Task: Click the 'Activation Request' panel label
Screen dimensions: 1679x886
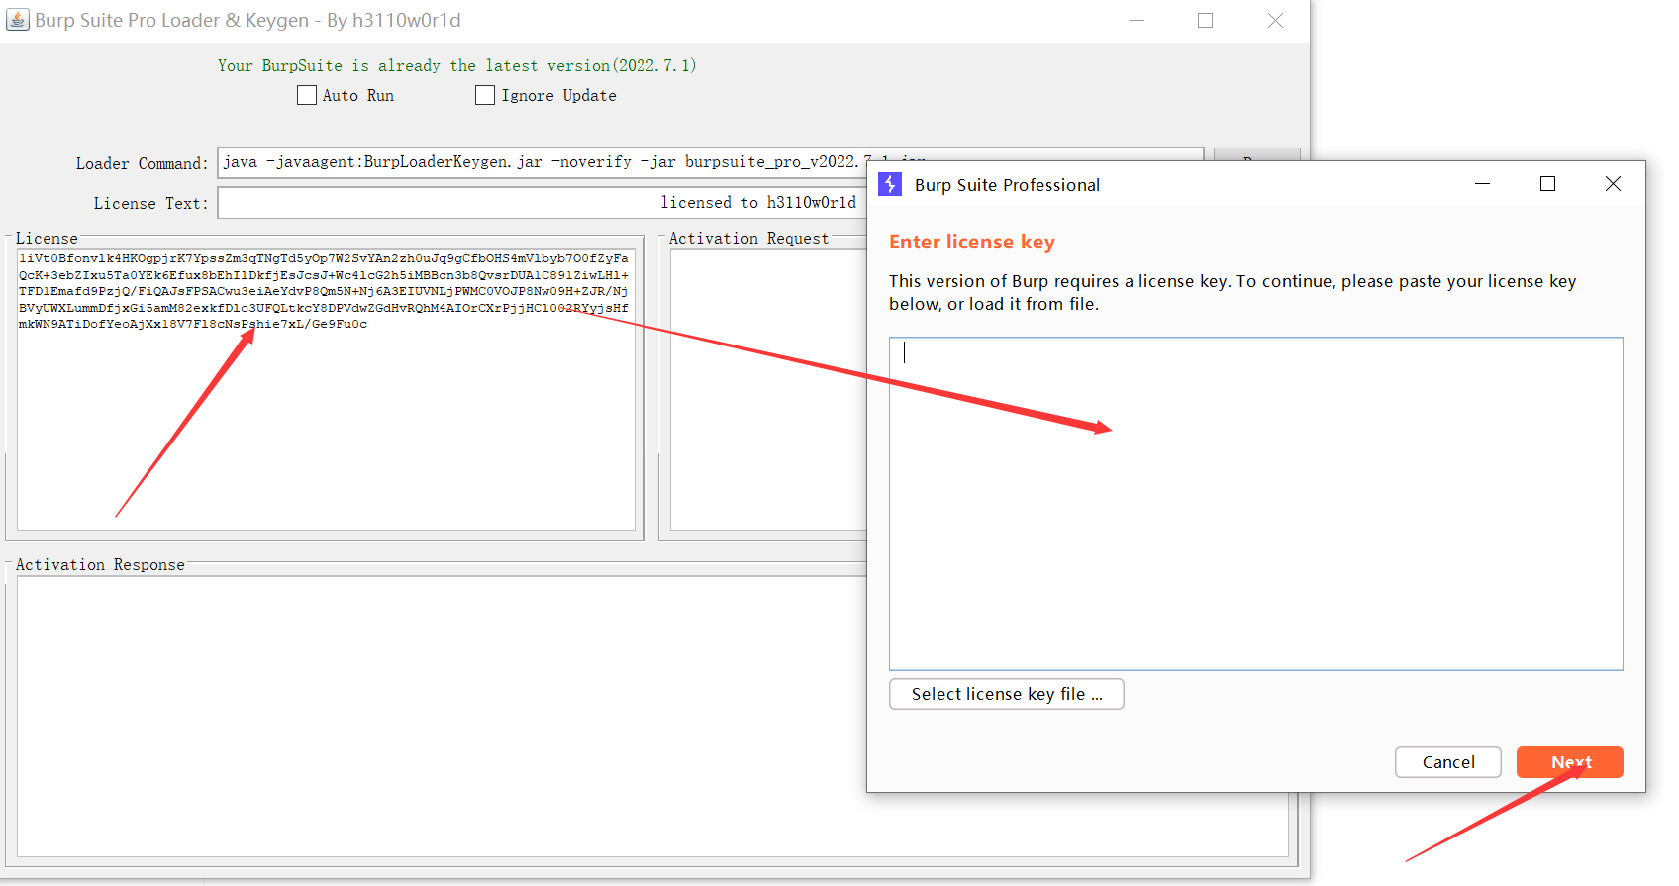Action: coord(748,238)
